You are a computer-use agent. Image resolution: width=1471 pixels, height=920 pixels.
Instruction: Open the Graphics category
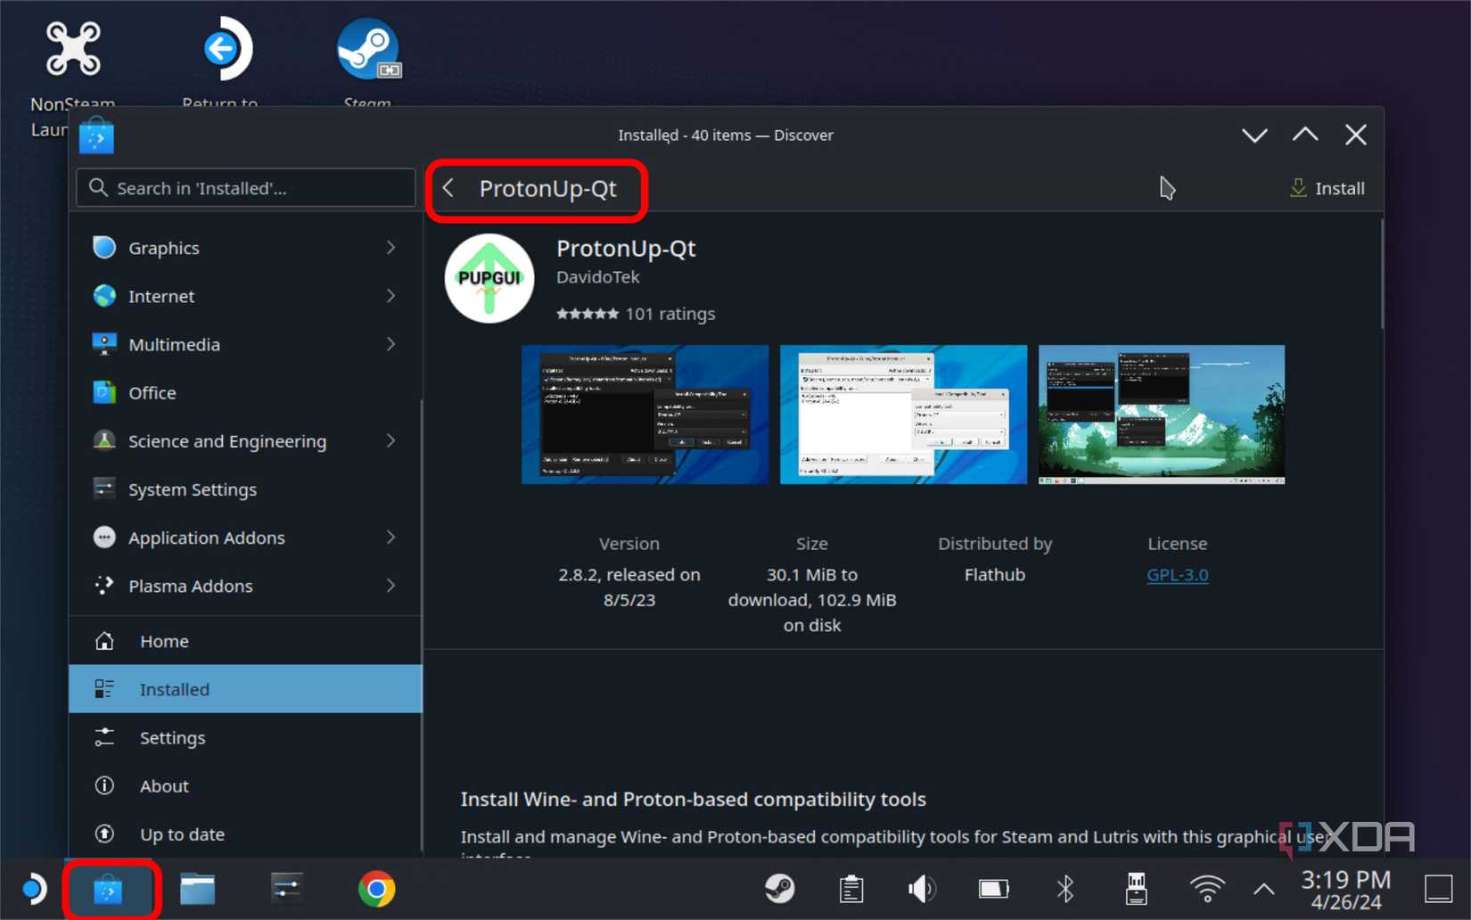pyautogui.click(x=244, y=248)
